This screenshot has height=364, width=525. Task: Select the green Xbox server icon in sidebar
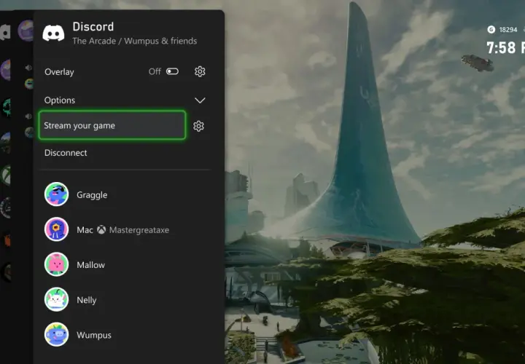(x=6, y=175)
